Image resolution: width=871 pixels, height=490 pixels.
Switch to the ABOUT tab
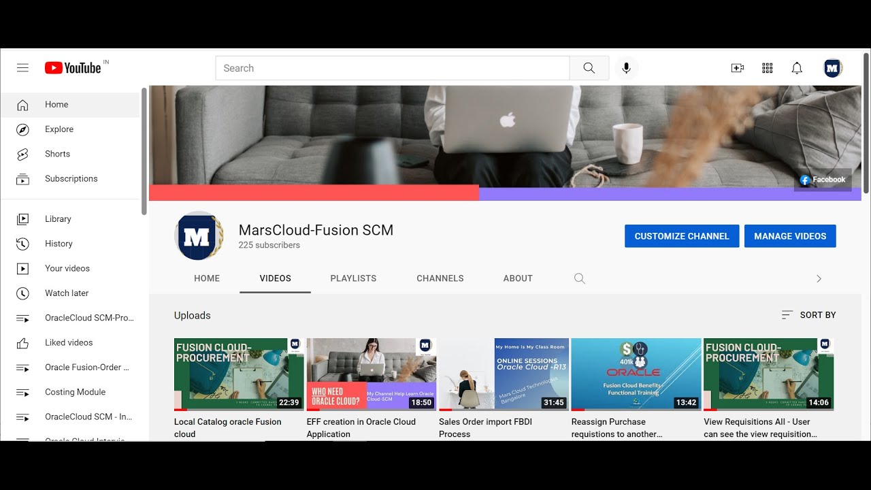[x=518, y=278]
